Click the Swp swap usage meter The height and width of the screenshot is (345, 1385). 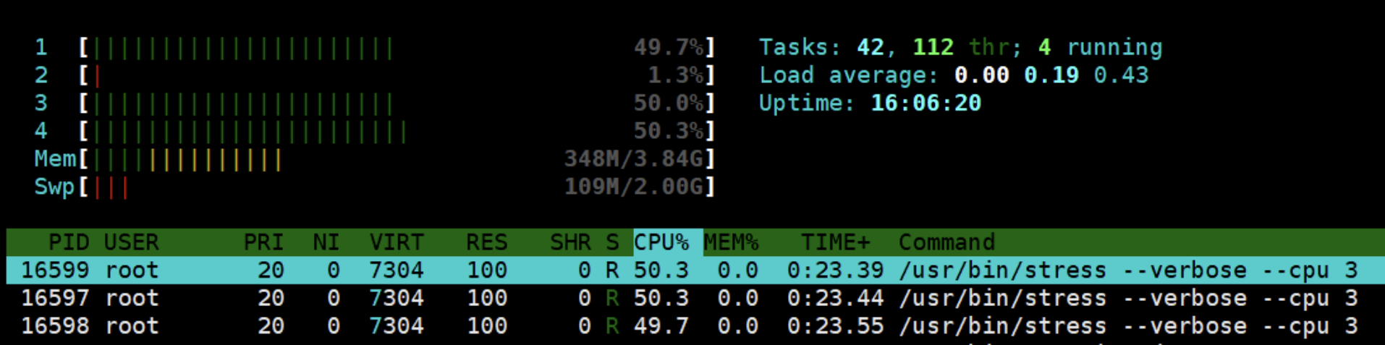coord(397,187)
